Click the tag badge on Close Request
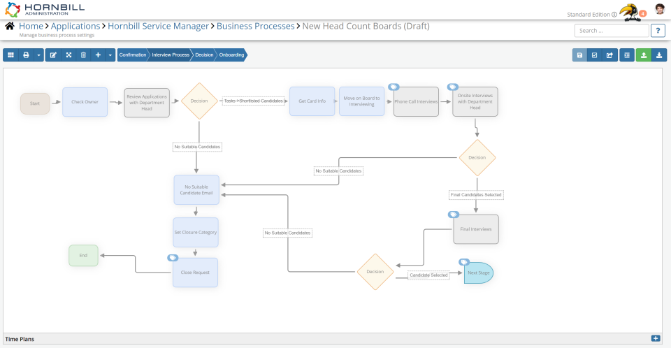 tap(173, 258)
